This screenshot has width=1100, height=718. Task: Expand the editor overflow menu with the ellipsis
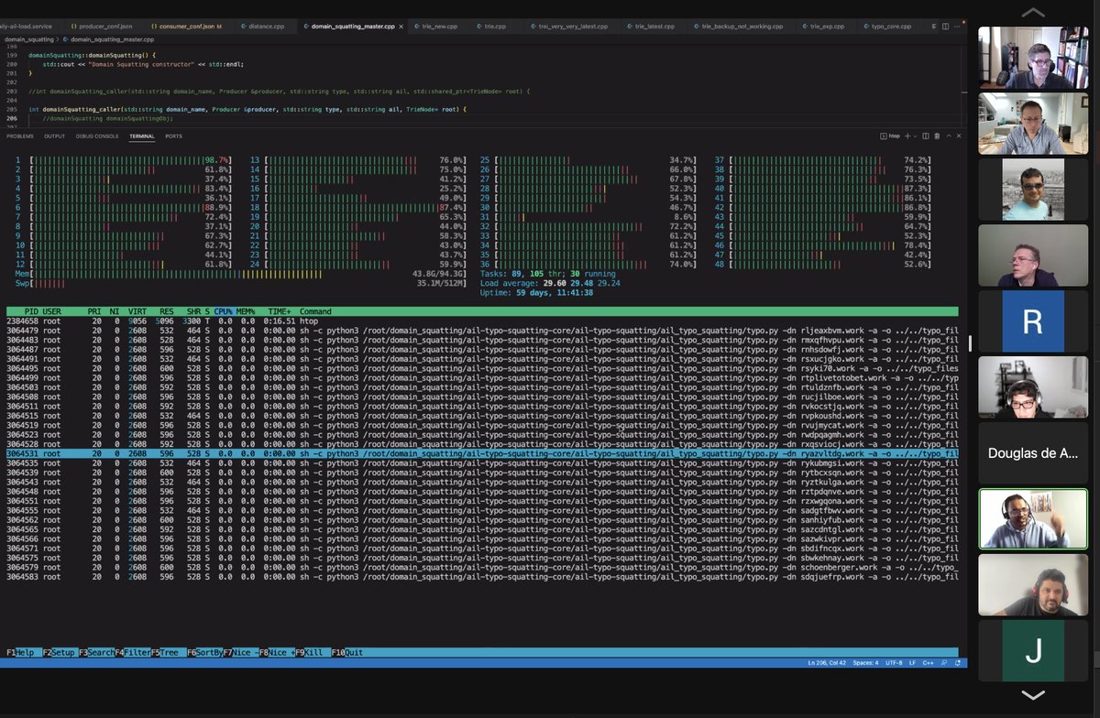point(957,26)
